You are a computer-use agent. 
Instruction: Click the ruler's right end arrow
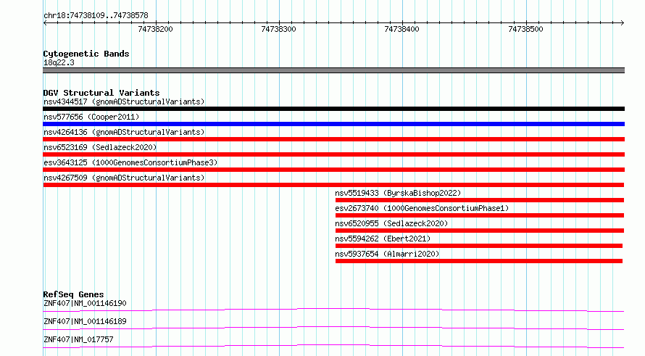[x=623, y=23]
